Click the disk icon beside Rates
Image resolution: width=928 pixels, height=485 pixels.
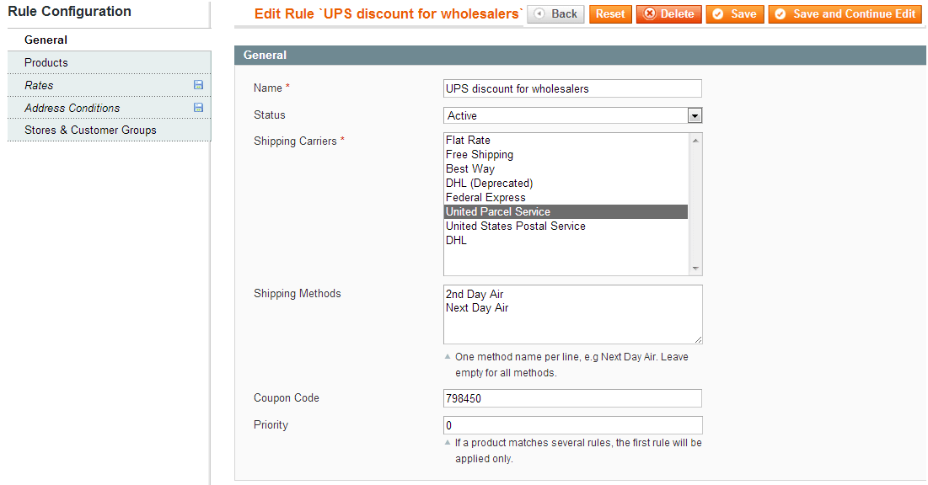(x=199, y=85)
